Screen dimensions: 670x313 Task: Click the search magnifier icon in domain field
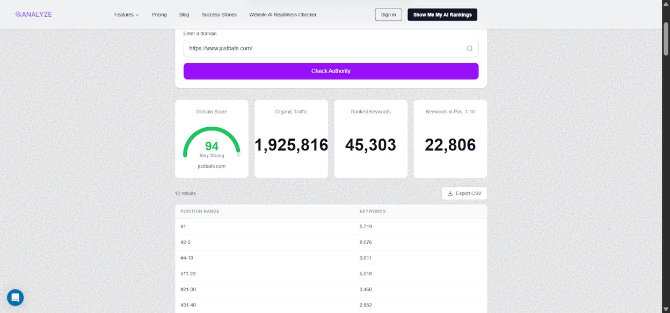click(469, 48)
